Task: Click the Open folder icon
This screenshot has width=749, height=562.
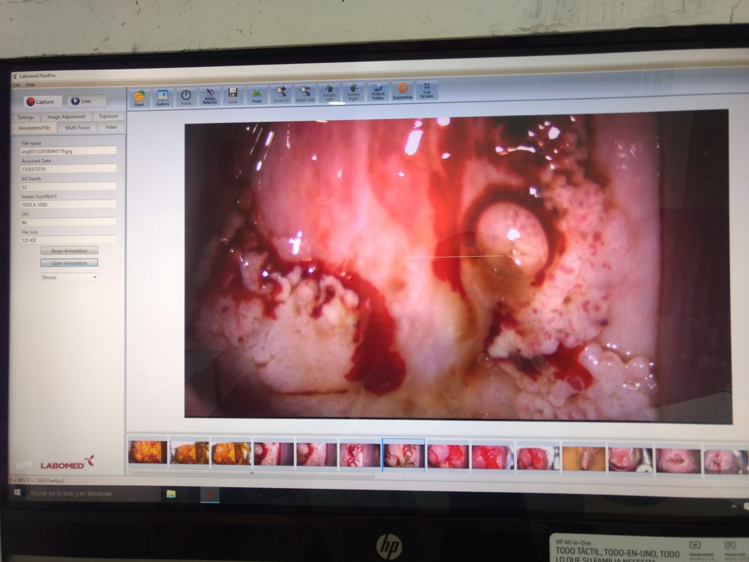Action: (x=139, y=97)
